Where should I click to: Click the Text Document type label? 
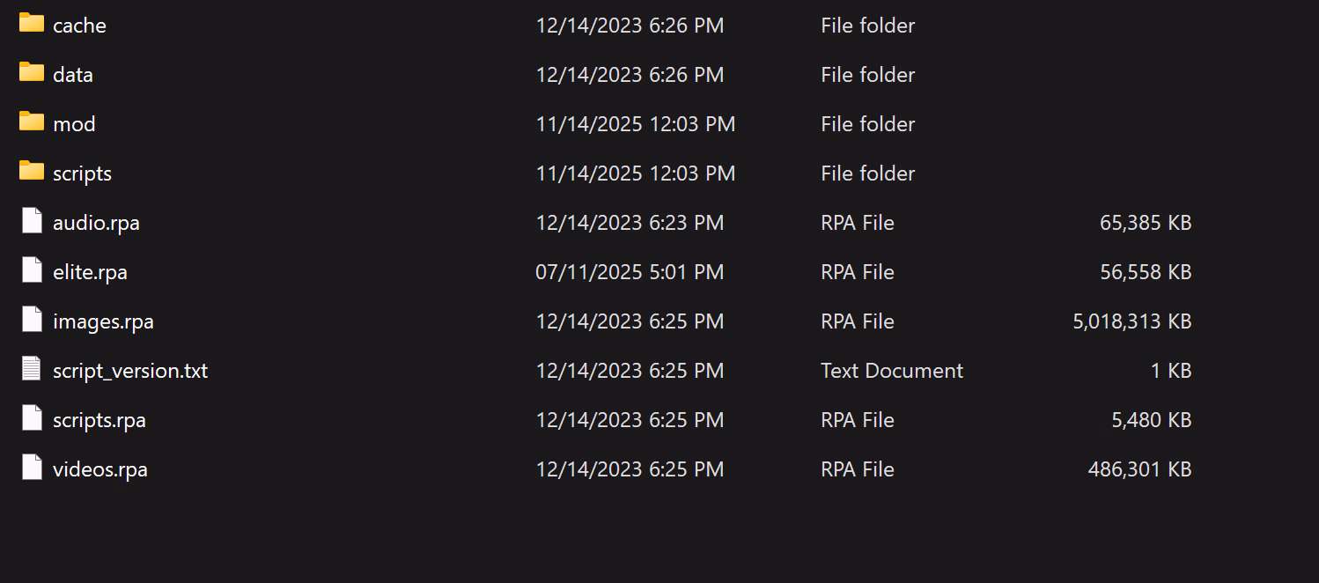(892, 371)
